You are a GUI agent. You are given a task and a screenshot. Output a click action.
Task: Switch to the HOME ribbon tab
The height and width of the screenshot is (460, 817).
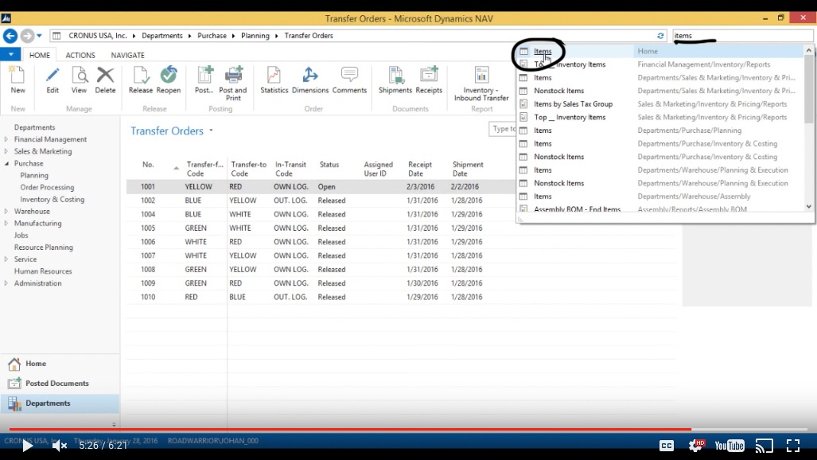(40, 55)
